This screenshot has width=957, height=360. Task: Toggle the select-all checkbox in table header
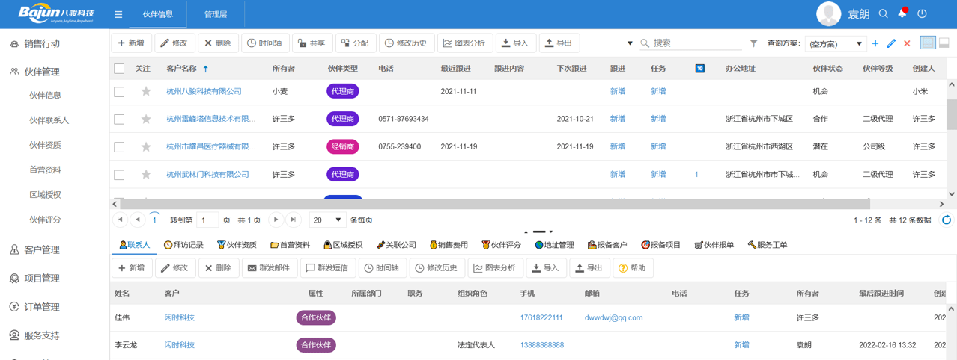[119, 69]
